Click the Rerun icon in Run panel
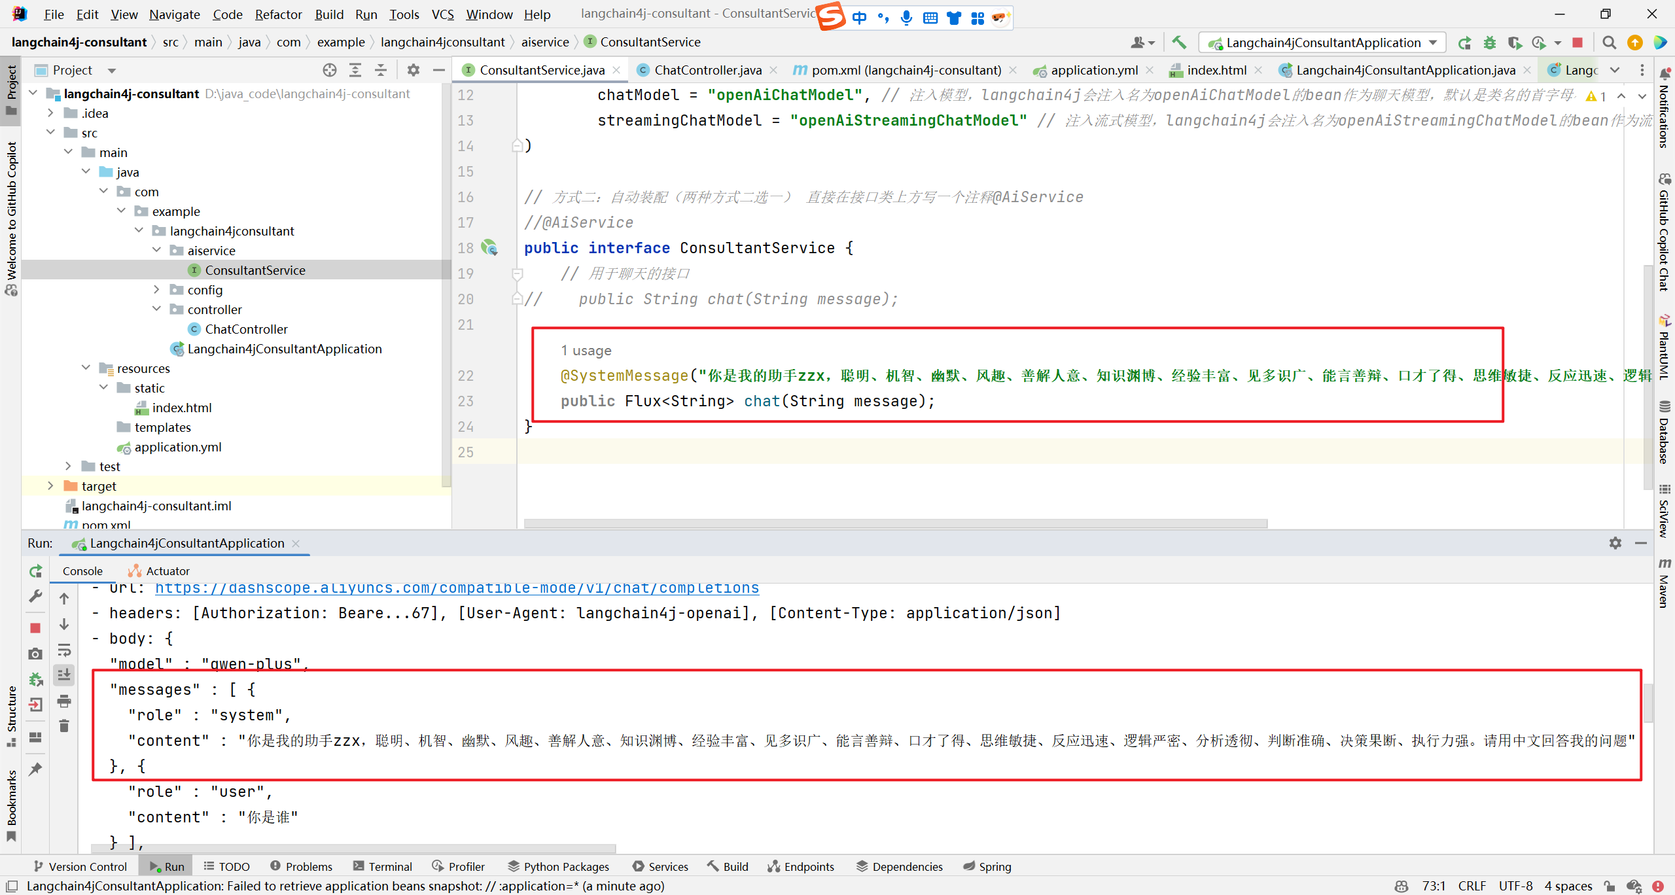Viewport: 1675px width, 895px height. pos(36,571)
